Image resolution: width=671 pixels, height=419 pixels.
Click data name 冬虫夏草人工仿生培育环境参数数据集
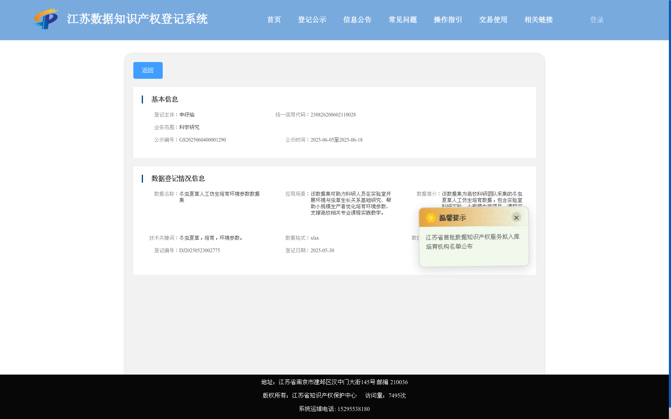click(x=219, y=197)
